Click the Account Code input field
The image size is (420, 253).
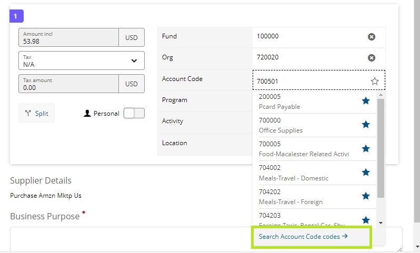click(311, 81)
